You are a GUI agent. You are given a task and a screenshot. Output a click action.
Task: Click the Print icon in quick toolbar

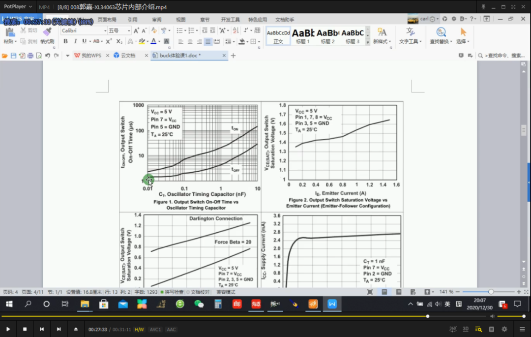coord(30,56)
